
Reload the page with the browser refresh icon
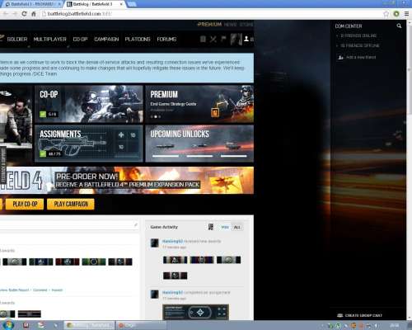pos(24,13)
